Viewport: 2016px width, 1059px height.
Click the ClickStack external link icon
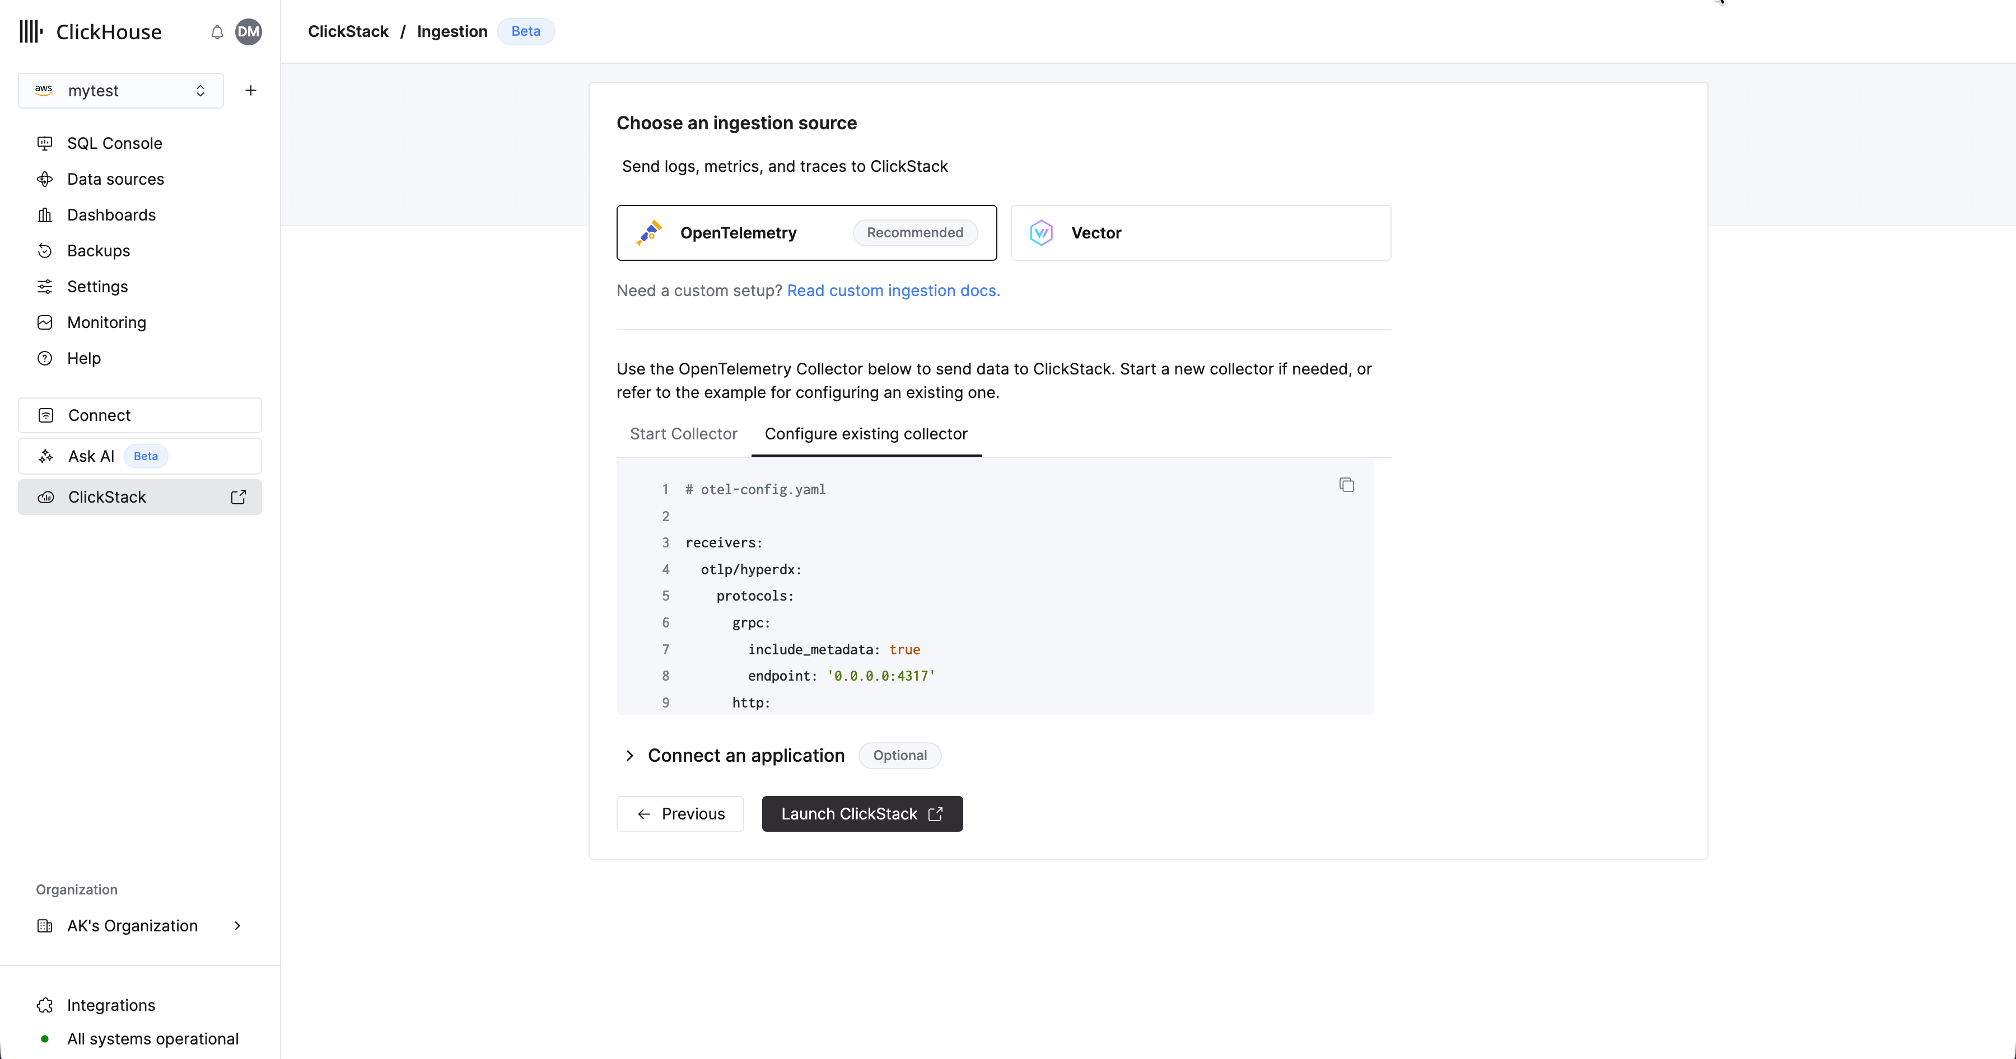click(238, 498)
